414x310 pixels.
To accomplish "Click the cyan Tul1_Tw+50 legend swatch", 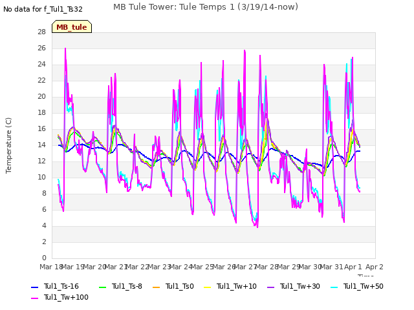I will pos(334,287).
